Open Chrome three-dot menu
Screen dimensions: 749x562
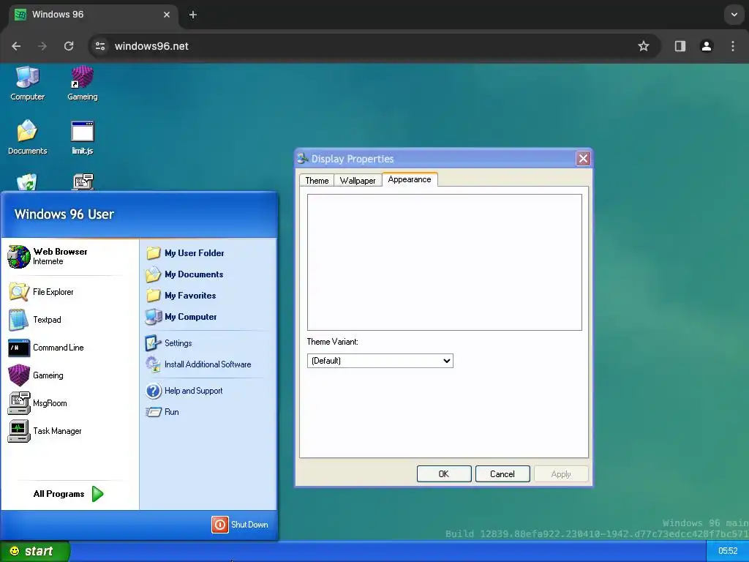(x=733, y=46)
